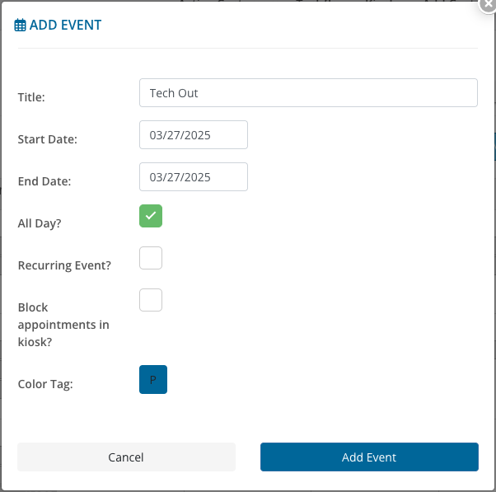
Task: Click the Add Event button
Action: 369,457
